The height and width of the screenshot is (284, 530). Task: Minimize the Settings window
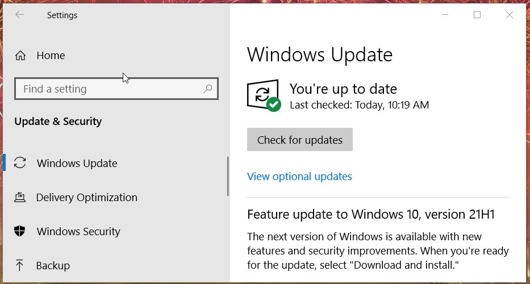click(x=445, y=15)
